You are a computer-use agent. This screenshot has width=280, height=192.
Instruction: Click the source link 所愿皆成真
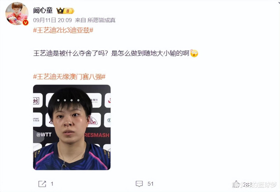[x=101, y=20]
